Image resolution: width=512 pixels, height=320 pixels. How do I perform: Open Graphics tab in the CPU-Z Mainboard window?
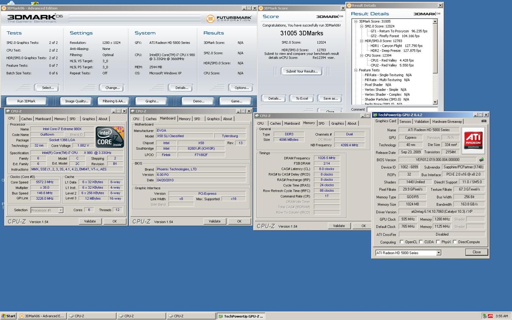click(x=213, y=119)
